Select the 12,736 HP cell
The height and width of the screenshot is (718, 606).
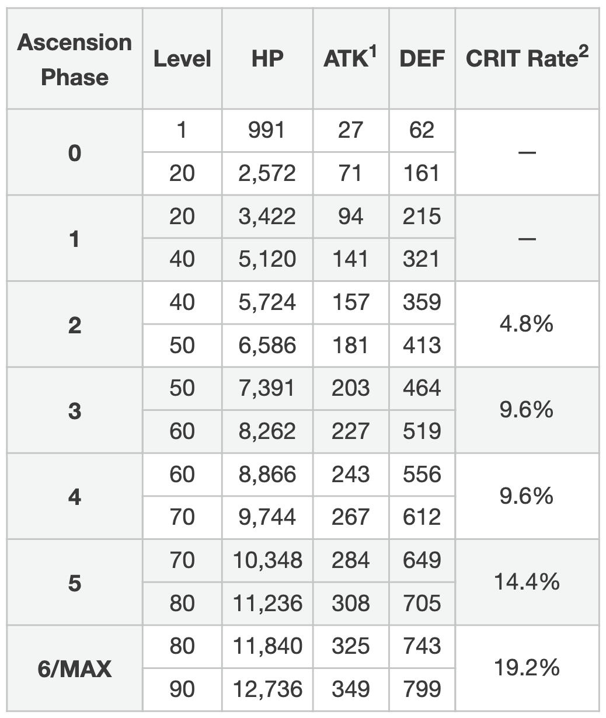point(267,689)
